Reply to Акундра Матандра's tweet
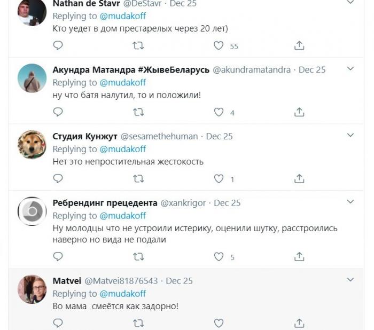374x330 pixels. pos(58,112)
